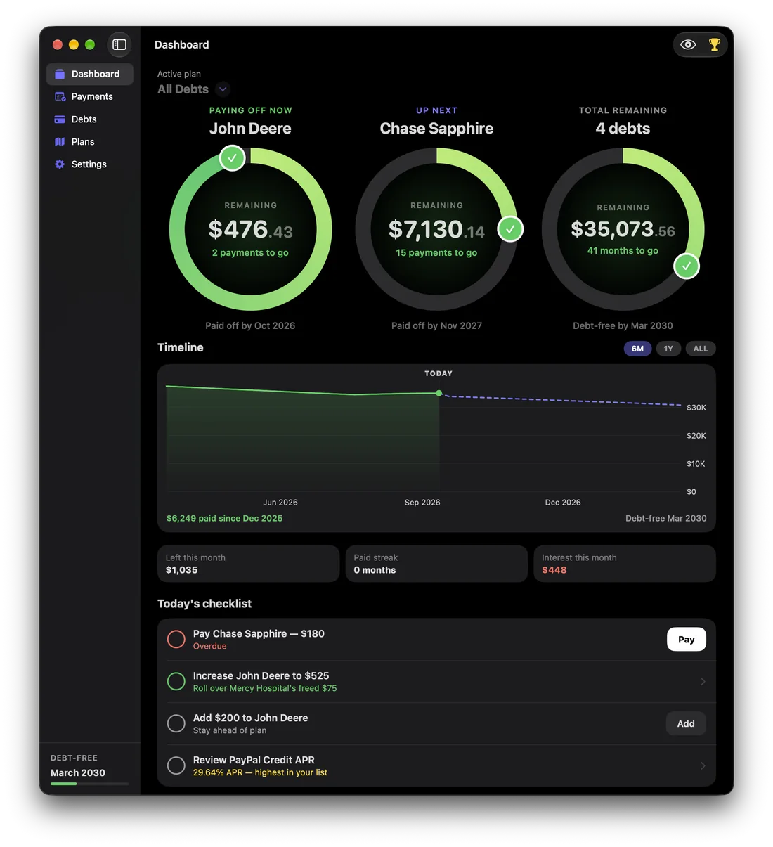This screenshot has height=847, width=773.
Task: Click the Paid streak card
Action: point(436,564)
